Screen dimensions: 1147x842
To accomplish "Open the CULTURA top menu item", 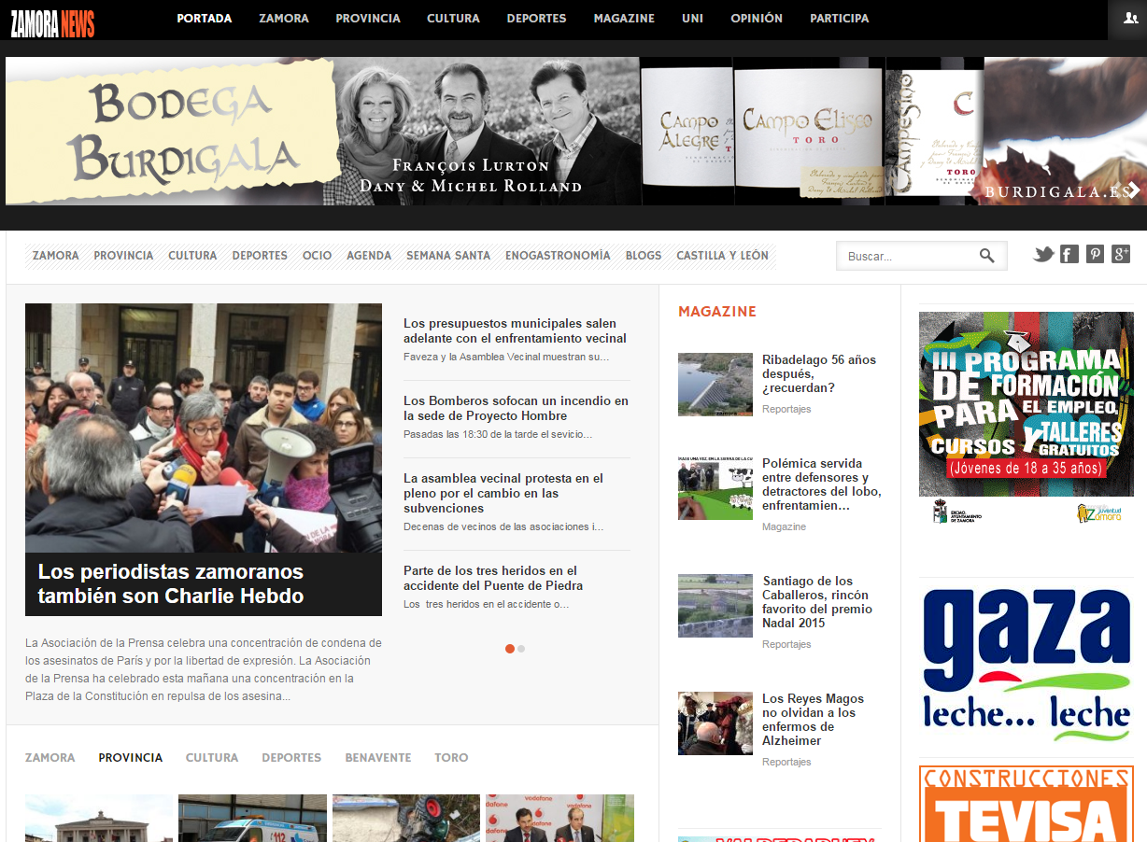I will point(453,19).
